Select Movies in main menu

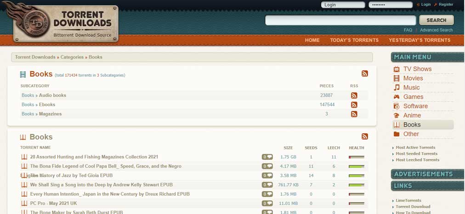pos(413,78)
